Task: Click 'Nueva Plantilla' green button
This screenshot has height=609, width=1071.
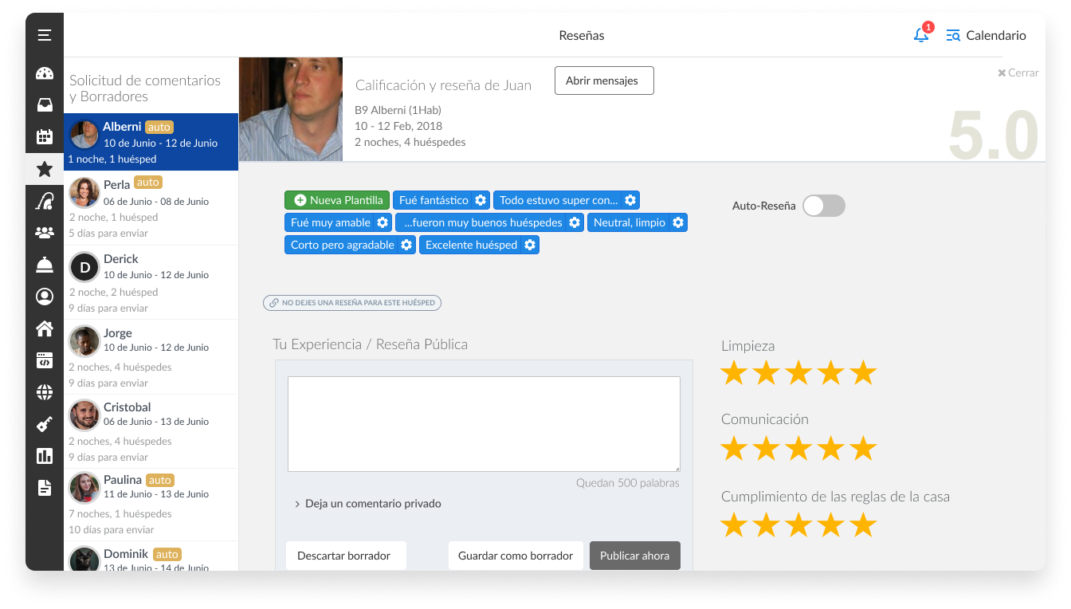Action: [337, 200]
